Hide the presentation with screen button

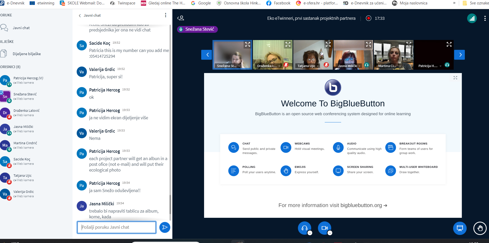[x=460, y=228]
